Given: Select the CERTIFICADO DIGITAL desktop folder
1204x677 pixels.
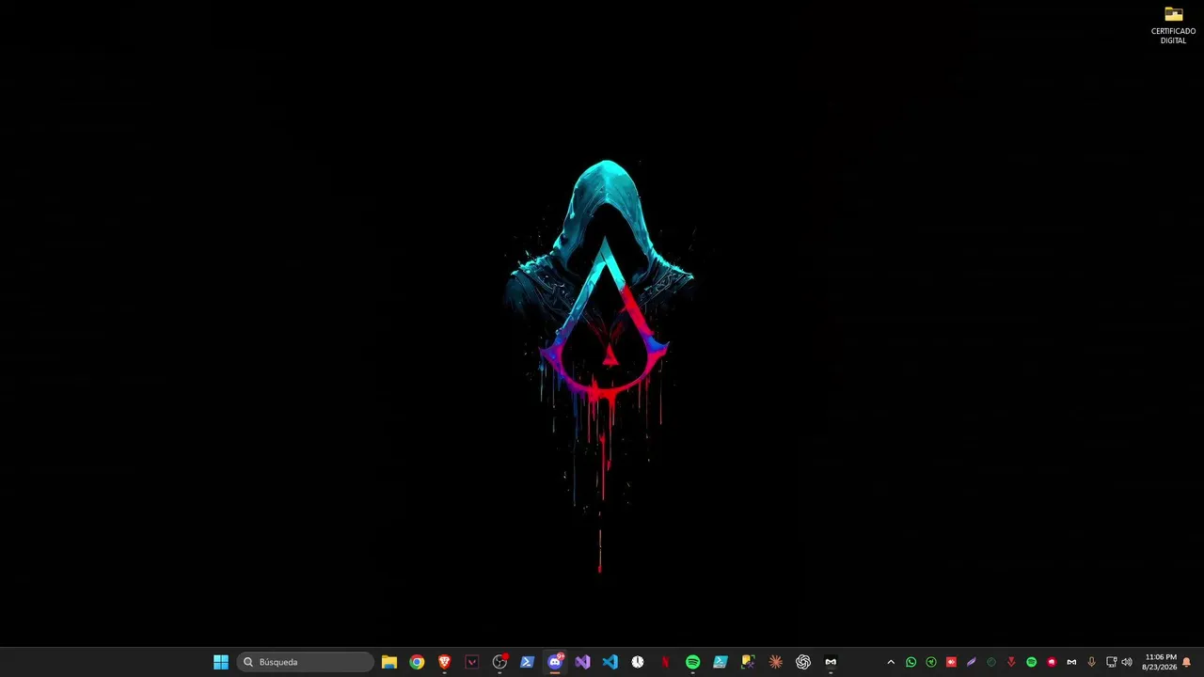Looking at the screenshot, I should coord(1173,25).
